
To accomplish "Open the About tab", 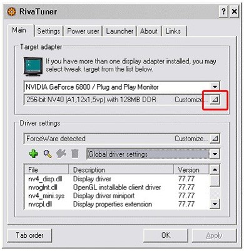I will pos(149,31).
